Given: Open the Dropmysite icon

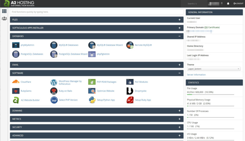Looking at the screenshot, I should click(x=130, y=91).
